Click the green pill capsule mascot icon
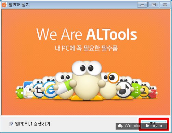 tap(65, 87)
